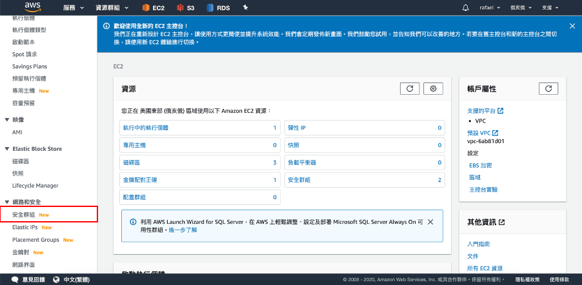
Task: Open the 預設 VPC link
Action: [483, 133]
